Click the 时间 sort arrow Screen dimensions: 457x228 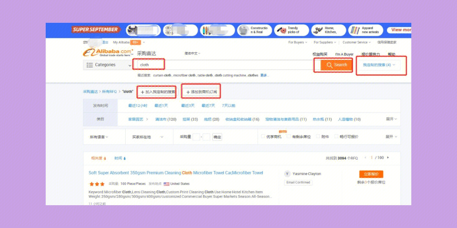click(124, 158)
